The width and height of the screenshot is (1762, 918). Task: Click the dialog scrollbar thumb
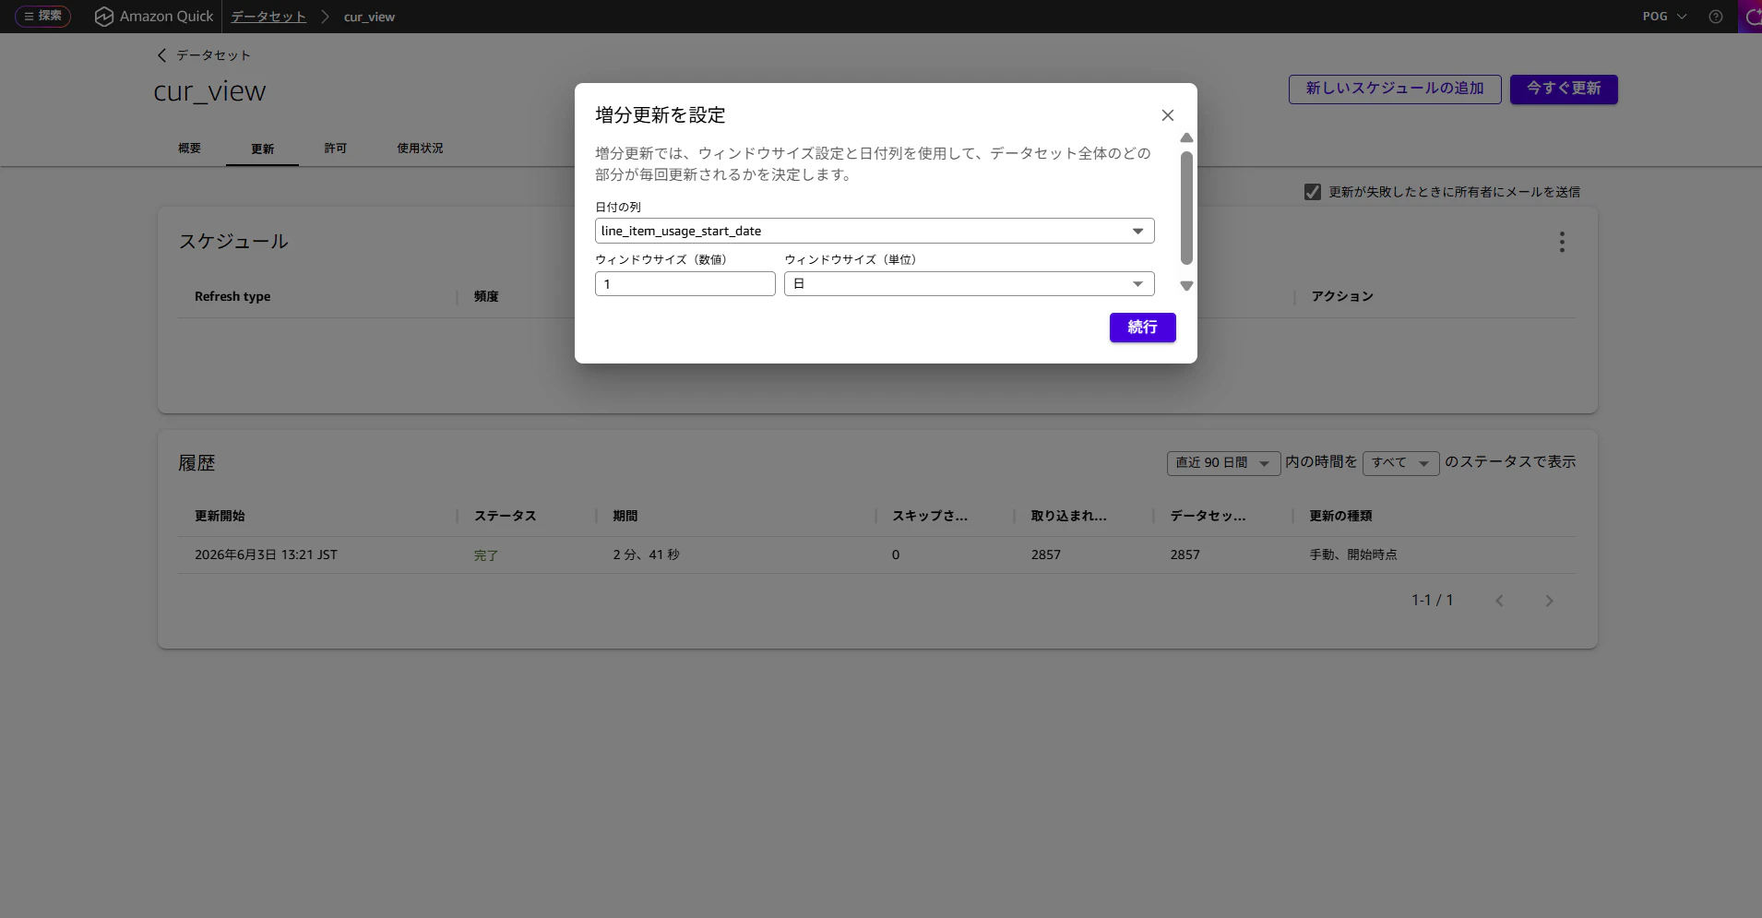pyautogui.click(x=1187, y=208)
